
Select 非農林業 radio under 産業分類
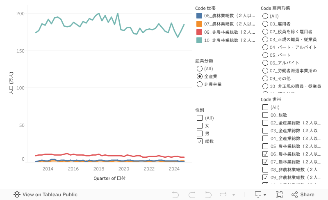(x=200, y=84)
